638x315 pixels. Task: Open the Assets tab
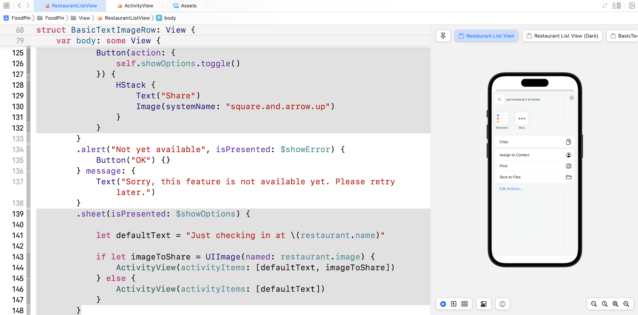click(185, 6)
